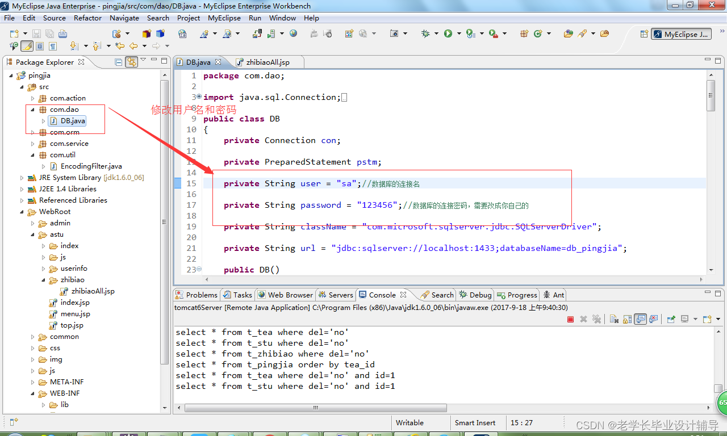
Task: Toggle Scroll Lock in the Console view
Action: click(x=628, y=319)
